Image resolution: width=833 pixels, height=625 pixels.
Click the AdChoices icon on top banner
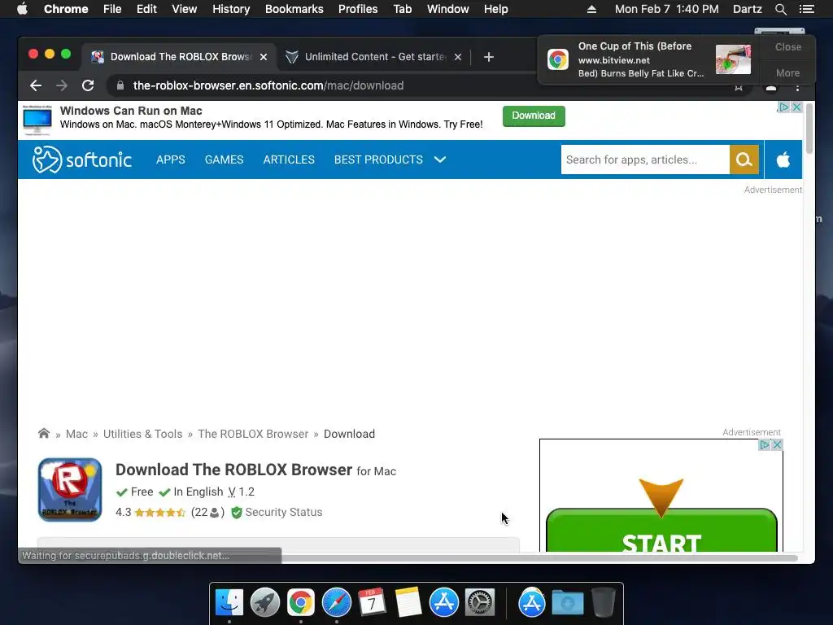pos(783,107)
